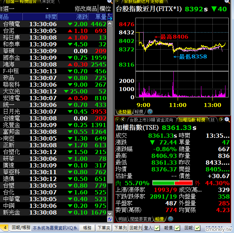Click the column scroll arrows icon next to 單量
This screenshot has width=234, height=233.
pos(110,17)
